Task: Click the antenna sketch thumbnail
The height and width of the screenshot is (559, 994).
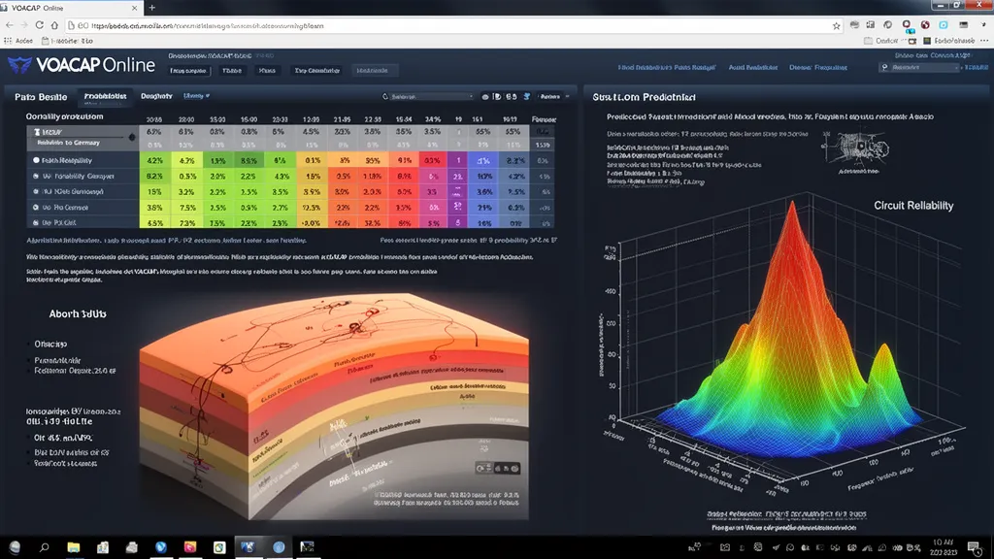Action: click(858, 150)
